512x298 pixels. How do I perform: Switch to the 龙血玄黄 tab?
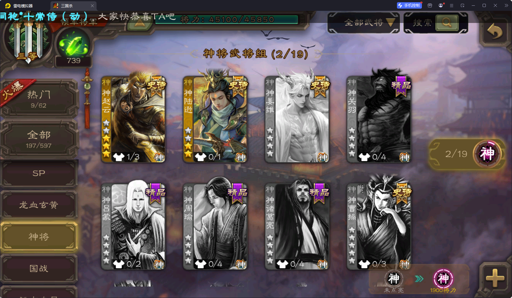[39, 205]
